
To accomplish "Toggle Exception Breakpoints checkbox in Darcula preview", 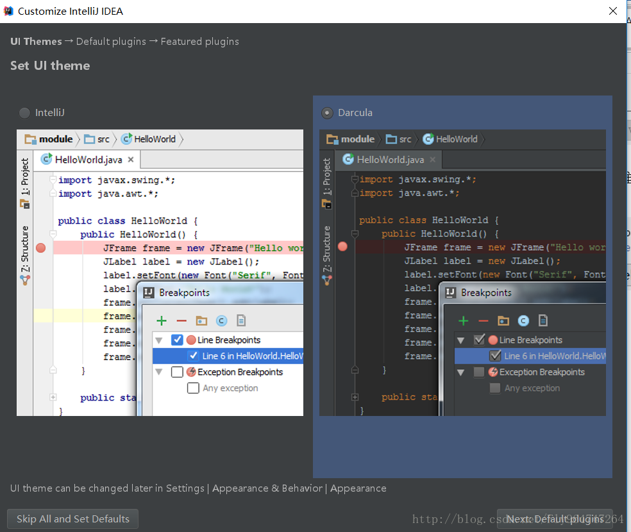I will [x=479, y=372].
